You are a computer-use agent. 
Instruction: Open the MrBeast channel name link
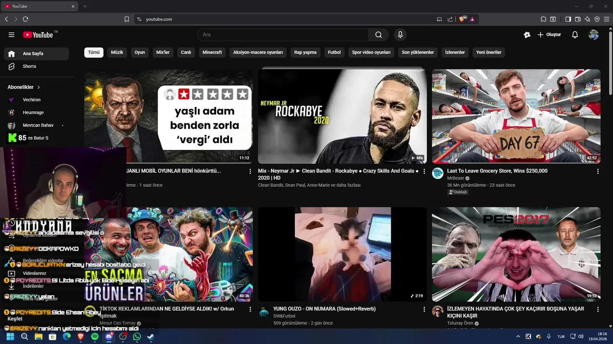click(455, 178)
